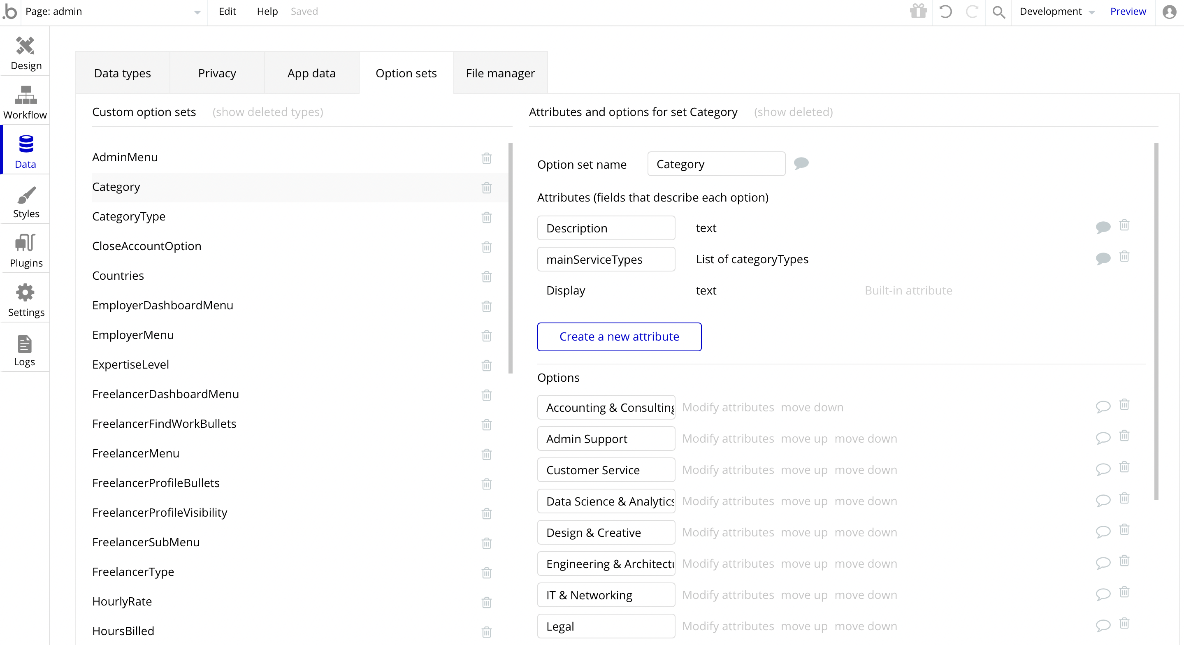Open the Plugins section

tap(26, 251)
